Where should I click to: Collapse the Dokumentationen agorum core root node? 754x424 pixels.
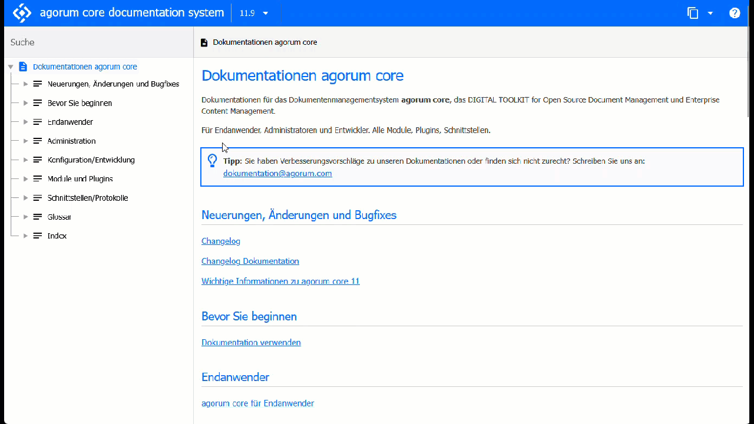click(x=11, y=67)
